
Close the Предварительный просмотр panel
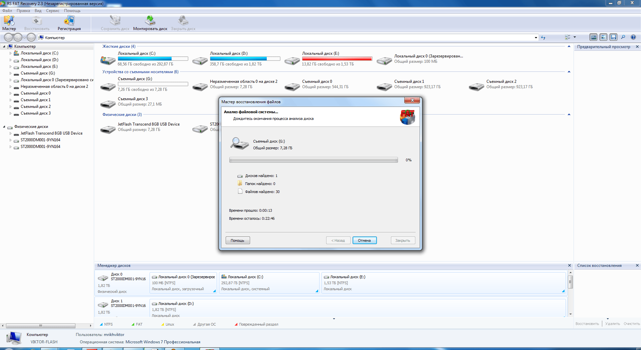[637, 47]
